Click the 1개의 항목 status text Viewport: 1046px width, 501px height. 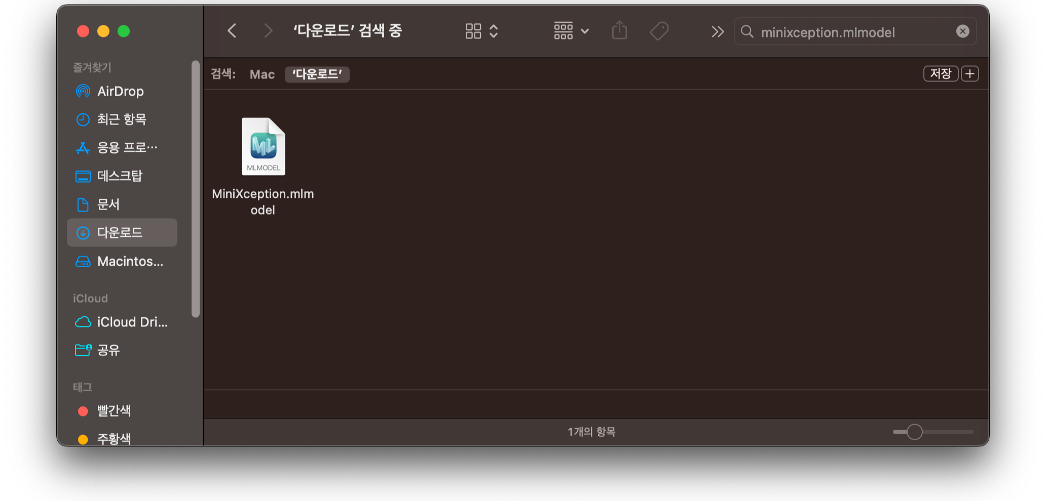tap(591, 432)
